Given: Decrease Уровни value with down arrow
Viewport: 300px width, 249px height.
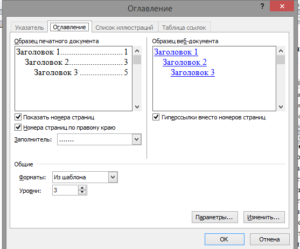Looking at the screenshot, I should (x=82, y=192).
